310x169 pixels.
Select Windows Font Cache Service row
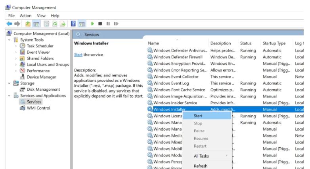[226, 90]
